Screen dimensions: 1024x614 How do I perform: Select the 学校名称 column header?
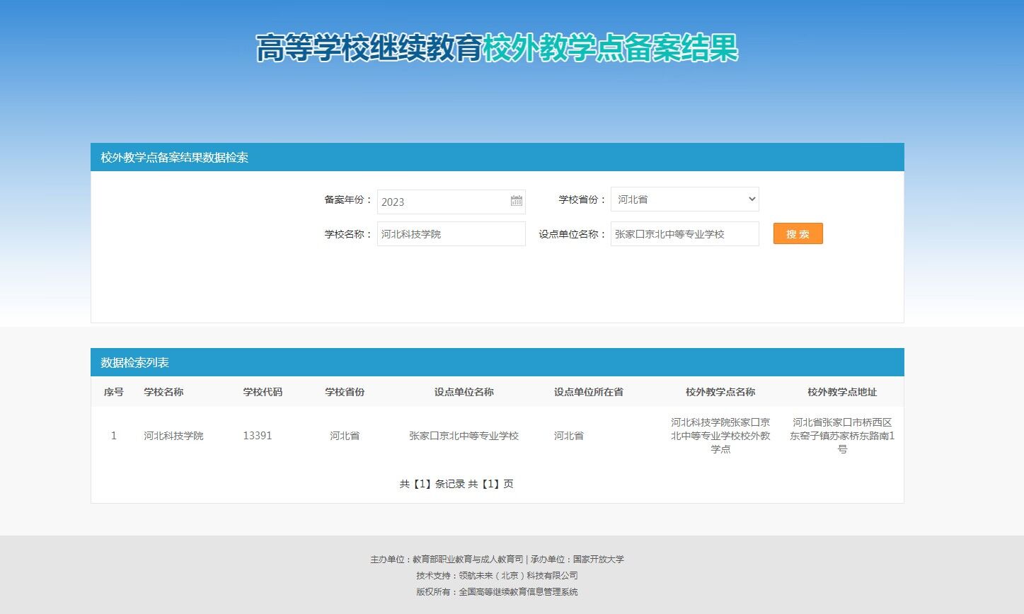click(163, 392)
